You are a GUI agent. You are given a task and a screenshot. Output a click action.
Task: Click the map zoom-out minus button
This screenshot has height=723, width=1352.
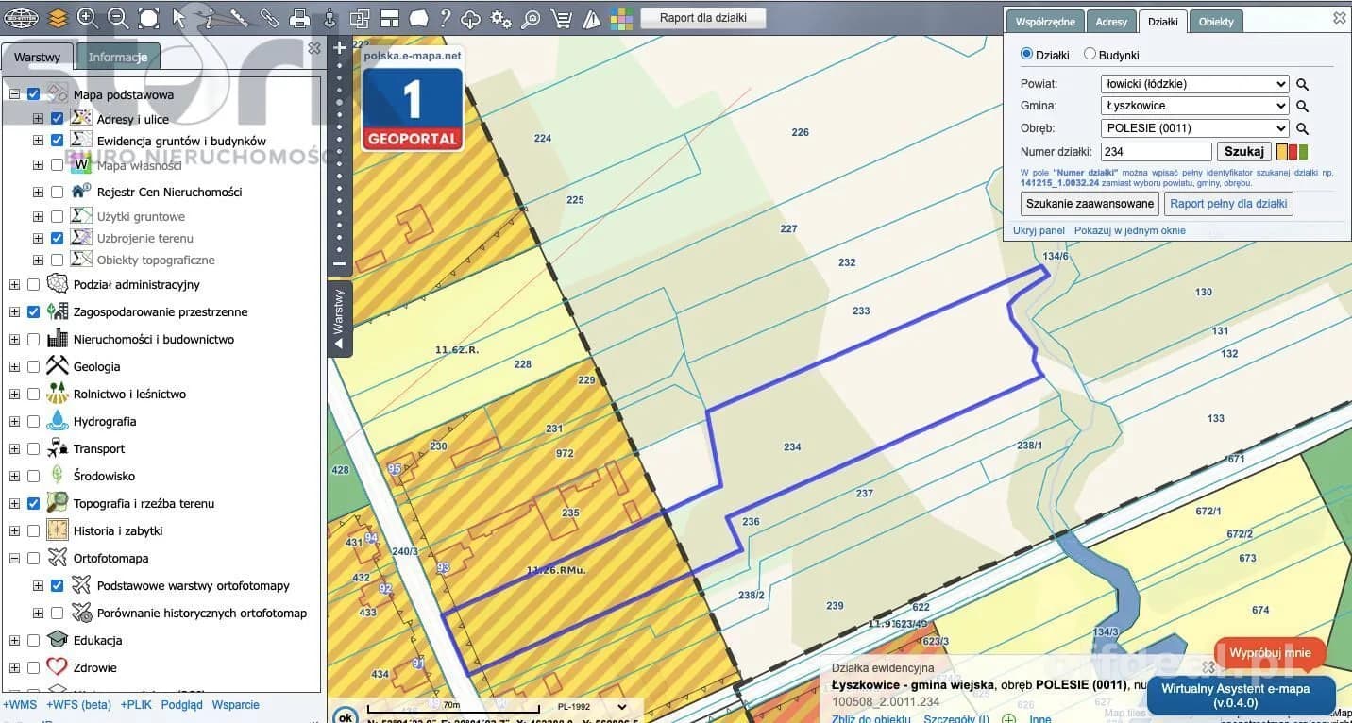340,264
